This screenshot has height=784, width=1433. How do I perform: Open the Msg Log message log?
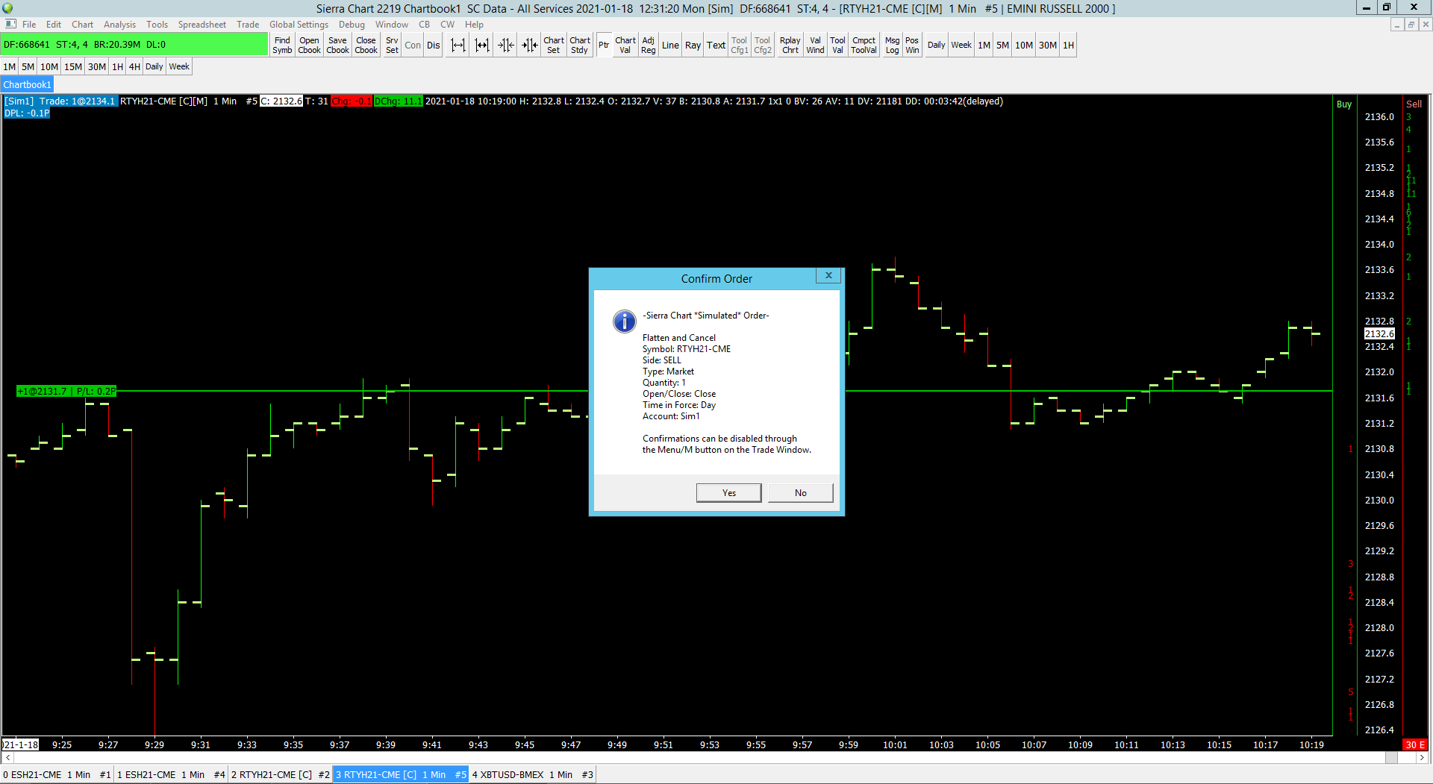click(x=893, y=45)
